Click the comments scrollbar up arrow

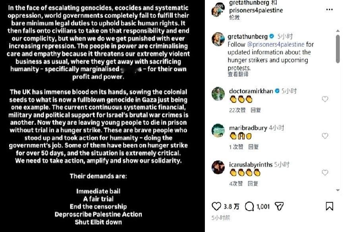tap(338, 31)
